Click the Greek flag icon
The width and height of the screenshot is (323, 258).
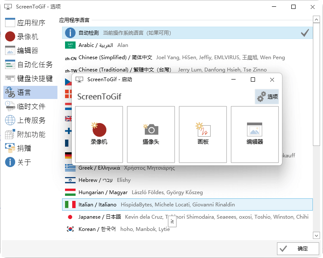(70, 168)
